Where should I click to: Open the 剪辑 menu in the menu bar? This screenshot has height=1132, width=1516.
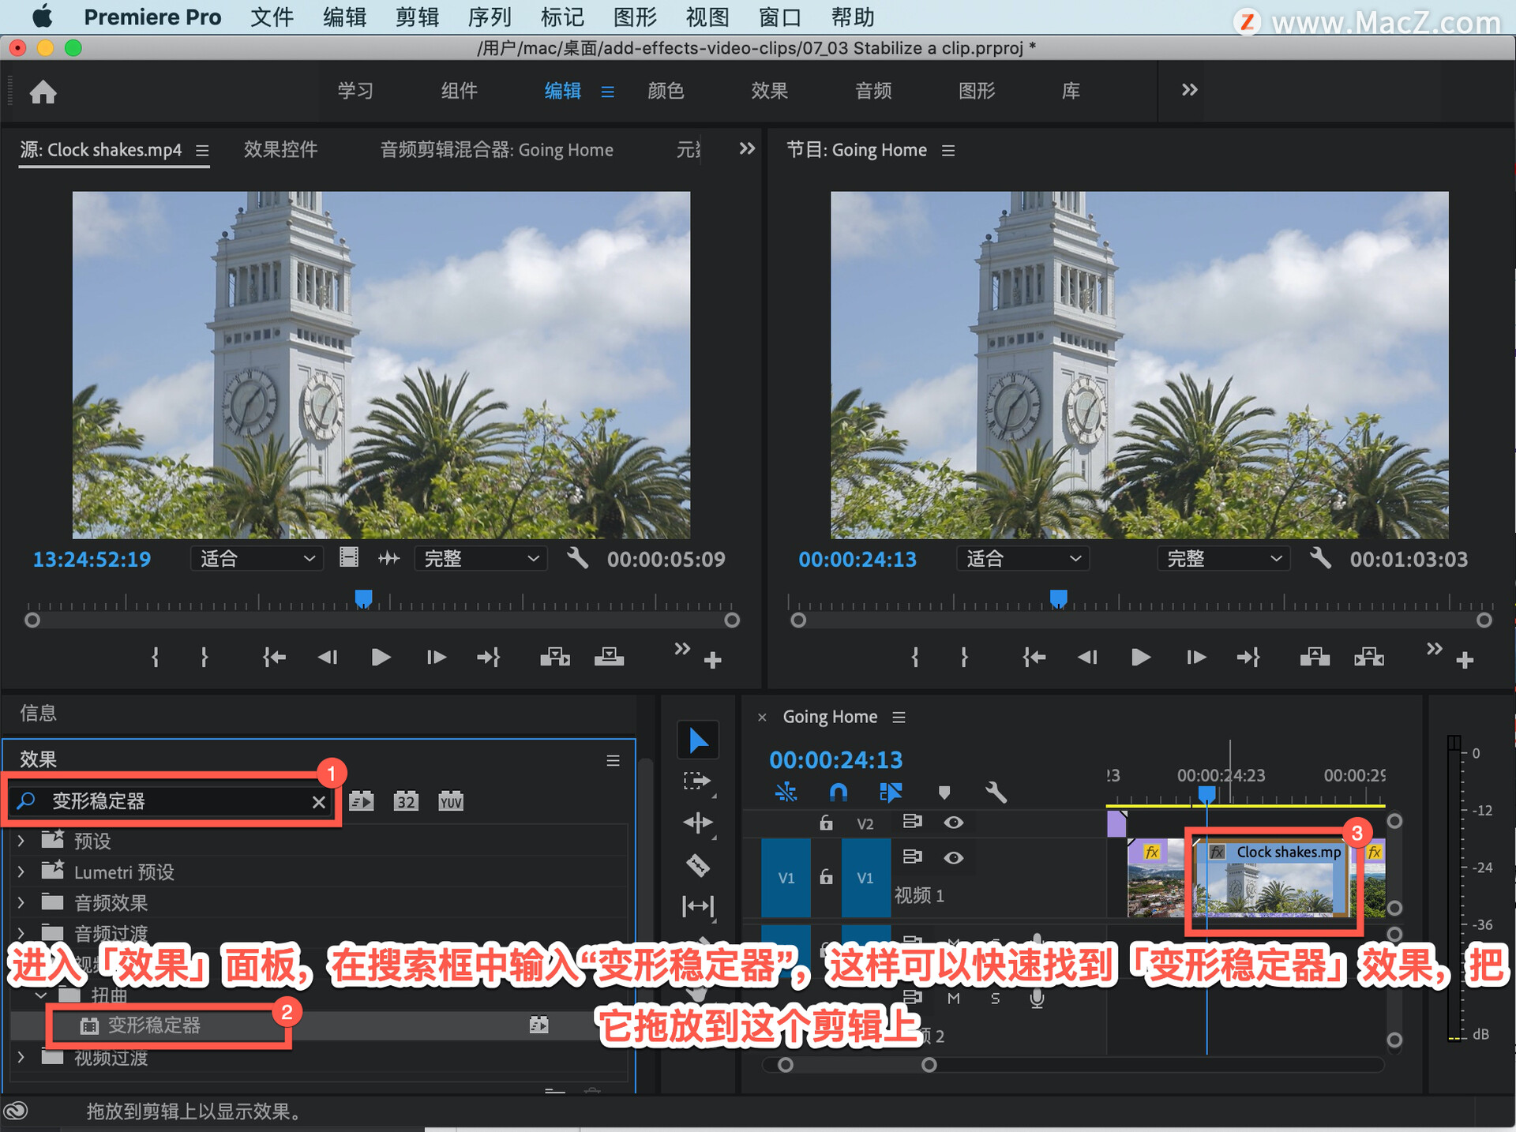pyautogui.click(x=417, y=17)
